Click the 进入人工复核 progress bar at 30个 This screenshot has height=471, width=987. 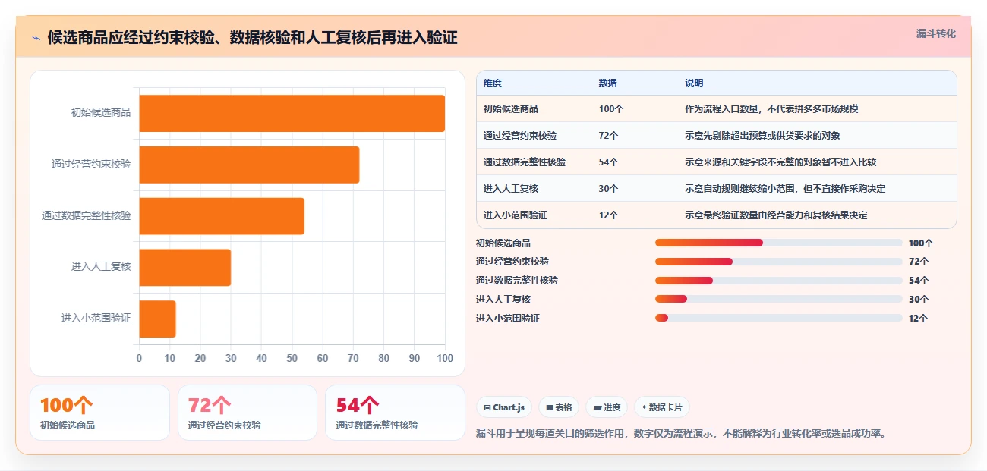coord(779,300)
